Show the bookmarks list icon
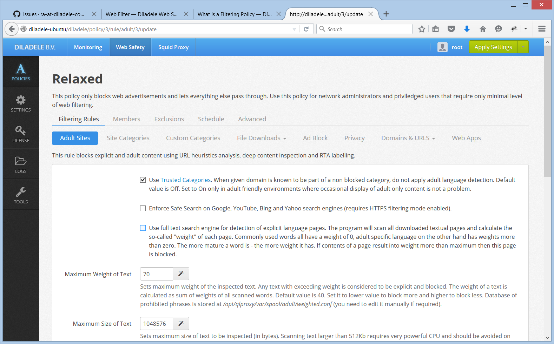The width and height of the screenshot is (554, 344). pos(436,29)
